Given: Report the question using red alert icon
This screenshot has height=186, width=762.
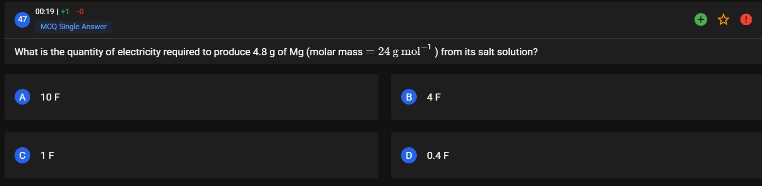Looking at the screenshot, I should tap(746, 20).
